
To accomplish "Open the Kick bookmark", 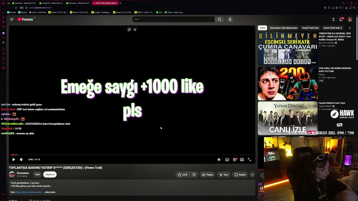I will click(x=159, y=12).
